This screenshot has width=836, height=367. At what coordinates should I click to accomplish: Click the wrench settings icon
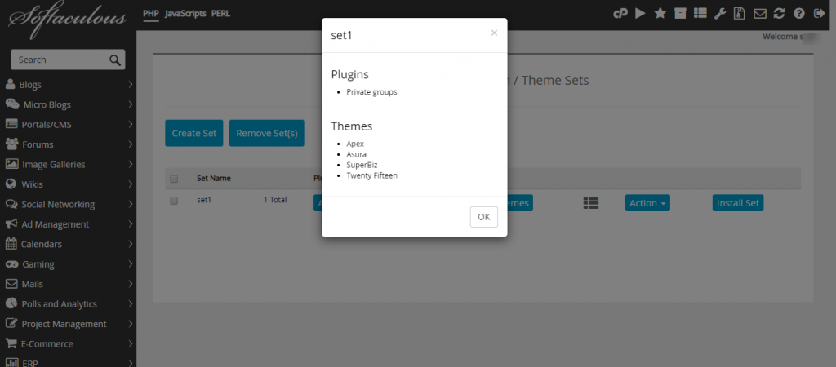[x=719, y=14]
